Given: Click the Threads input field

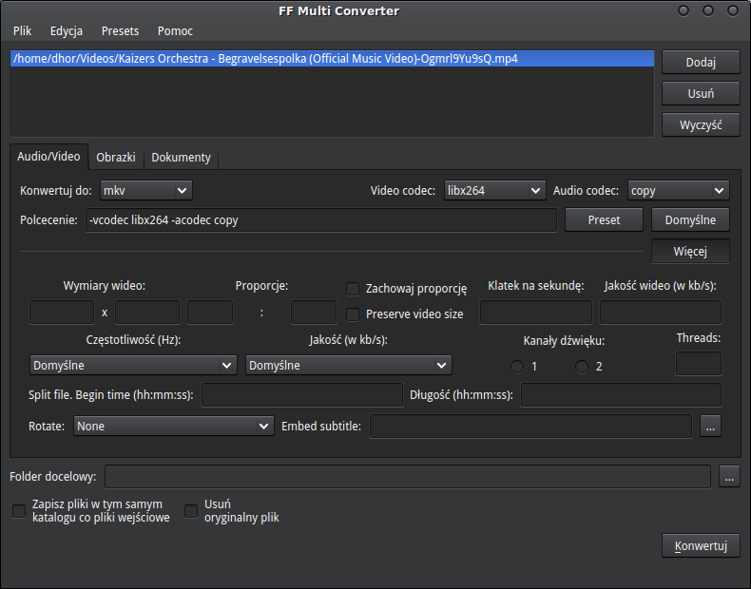Looking at the screenshot, I should [x=699, y=364].
